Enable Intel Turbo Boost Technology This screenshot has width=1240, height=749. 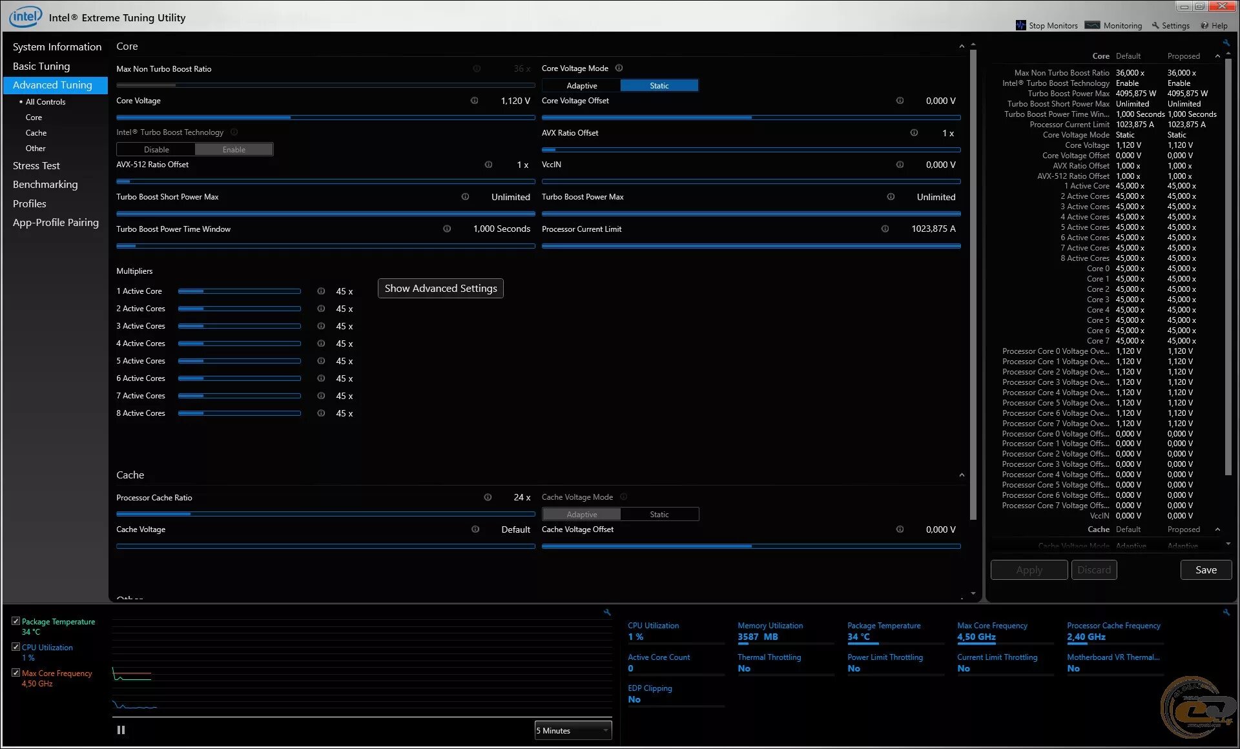(234, 150)
